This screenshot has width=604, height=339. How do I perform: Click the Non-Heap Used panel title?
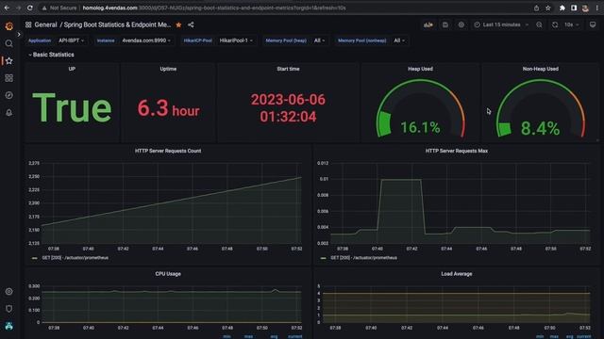tap(541, 69)
